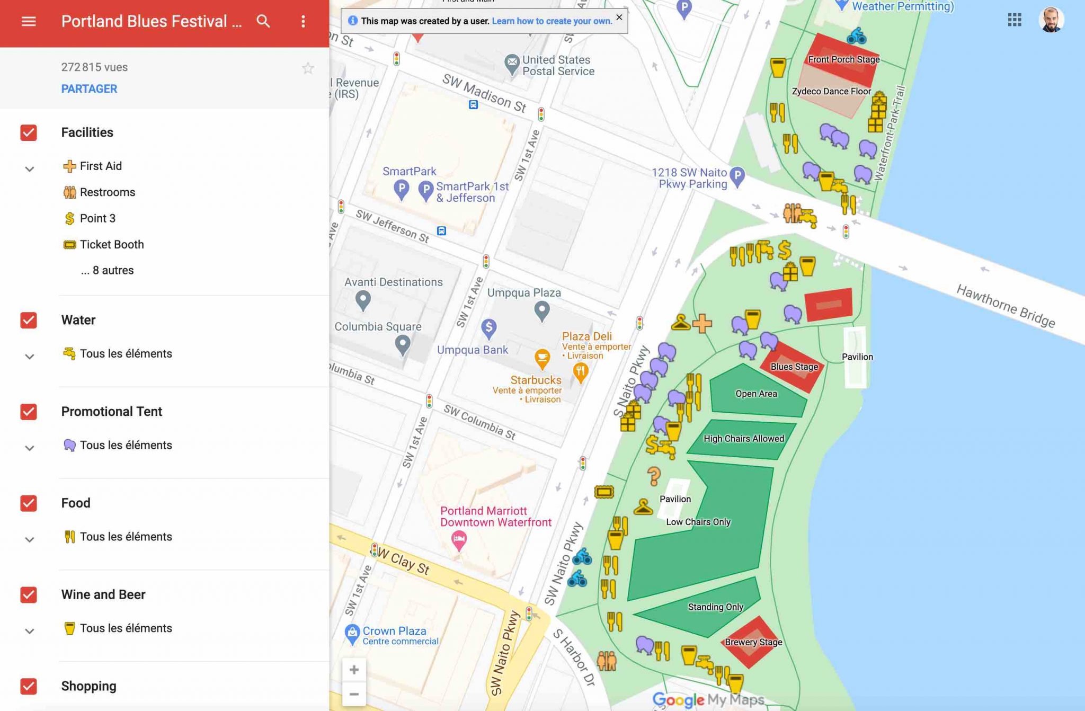Uncheck the Facilities layer checkbox
1085x711 pixels.
[x=29, y=132]
